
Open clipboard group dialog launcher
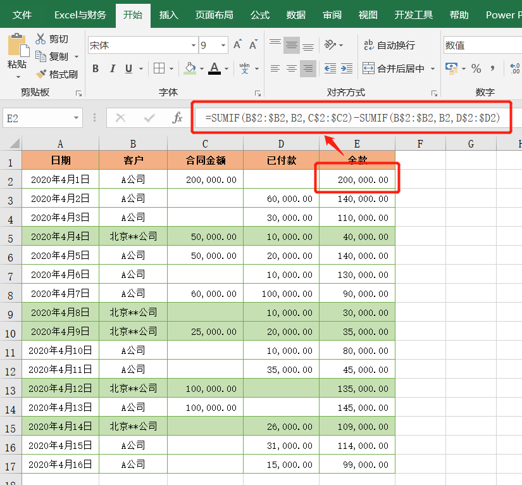(78, 93)
